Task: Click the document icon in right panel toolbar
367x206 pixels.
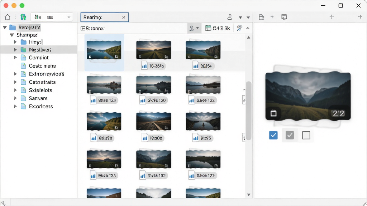Action: coord(261,17)
